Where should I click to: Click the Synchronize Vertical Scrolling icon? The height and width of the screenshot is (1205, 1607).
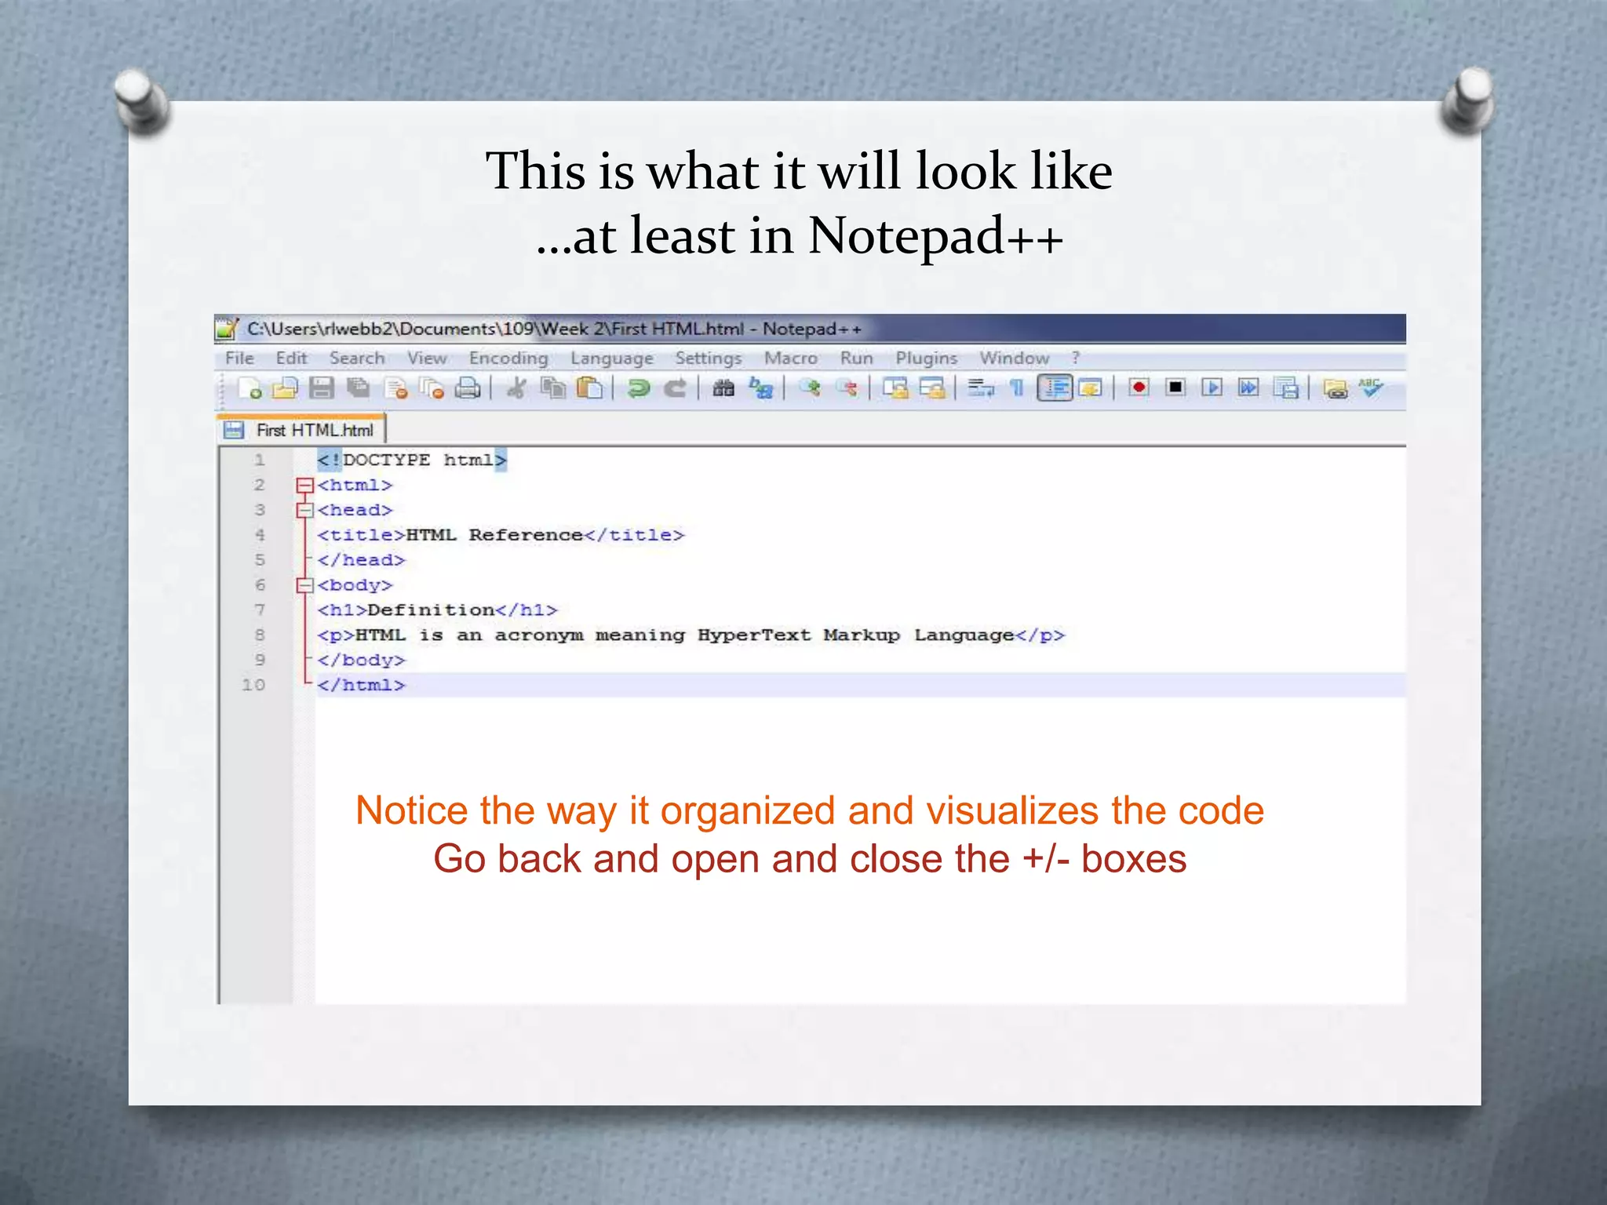click(x=895, y=388)
